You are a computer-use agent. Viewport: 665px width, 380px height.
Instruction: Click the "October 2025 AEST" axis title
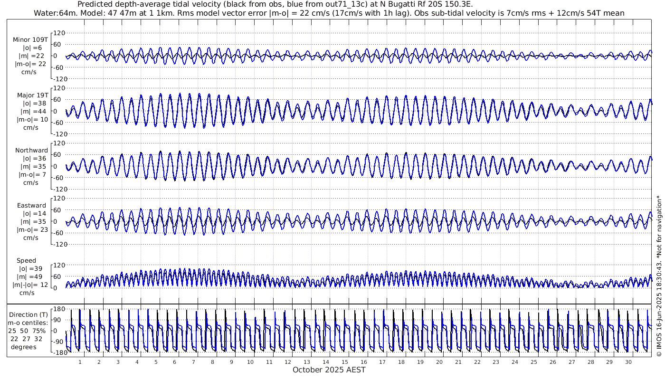pyautogui.click(x=329, y=370)
